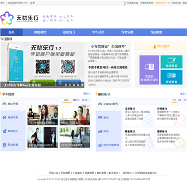Select the 美女学驾 car icon row
The height and width of the screenshot is (187, 187).
[13, 104]
